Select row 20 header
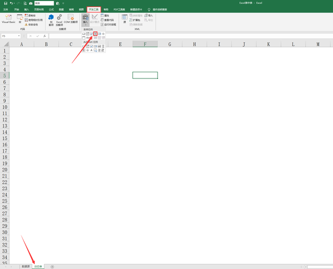 [5, 170]
